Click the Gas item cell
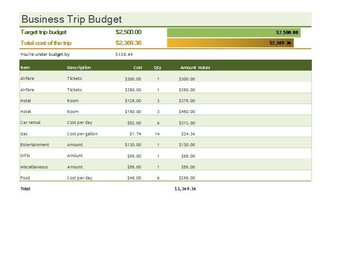The image size is (353, 273). click(24, 134)
